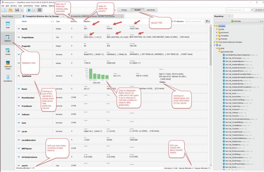Screen dimensions: 264x172
Task: Click the Add Data button
Action: 236,21
